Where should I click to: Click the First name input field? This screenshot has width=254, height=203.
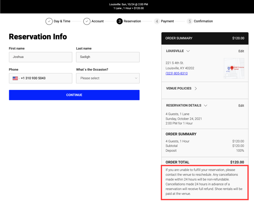(x=40, y=57)
